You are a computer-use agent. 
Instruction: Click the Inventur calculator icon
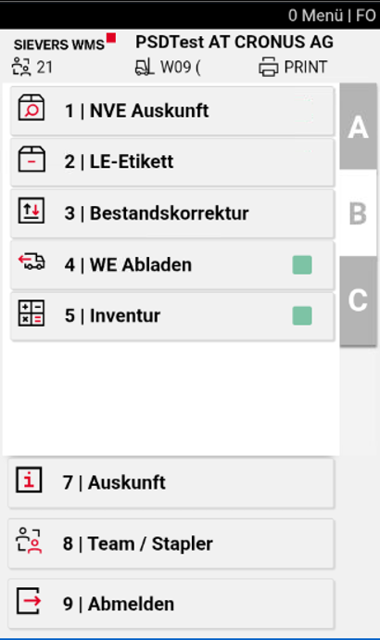click(32, 314)
